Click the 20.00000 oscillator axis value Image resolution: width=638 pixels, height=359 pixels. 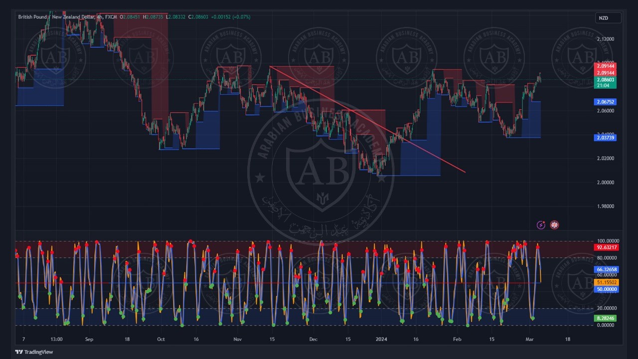(x=607, y=308)
